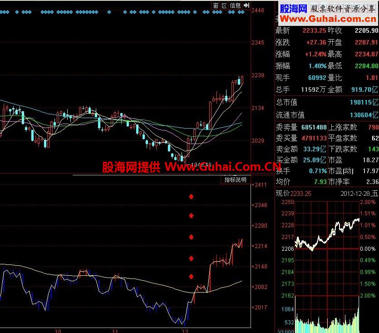Click the 总手 value 11592万
Viewport: 379px width, 333px height.
[x=313, y=89]
